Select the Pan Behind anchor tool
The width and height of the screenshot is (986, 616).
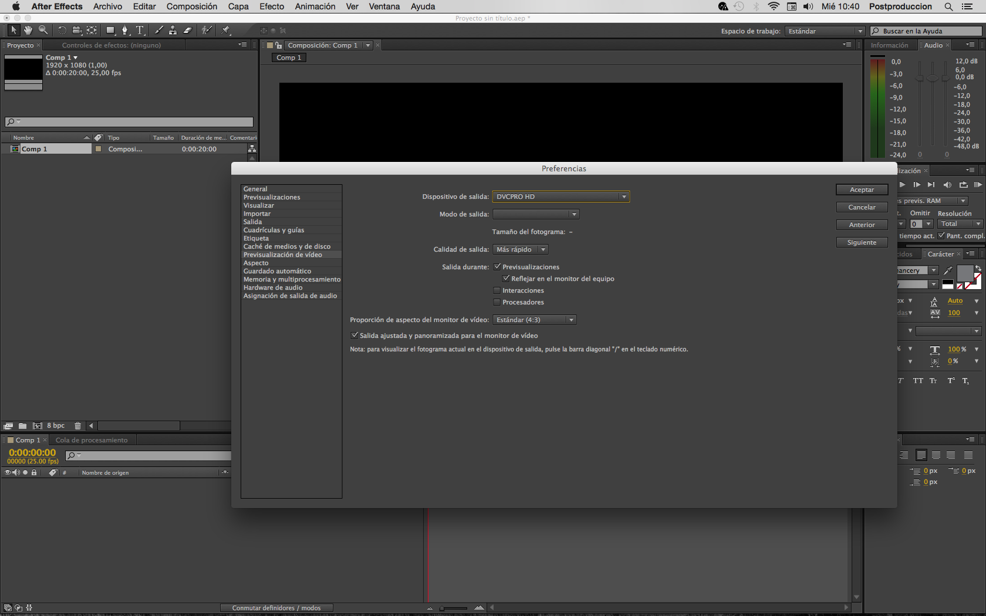coord(92,30)
